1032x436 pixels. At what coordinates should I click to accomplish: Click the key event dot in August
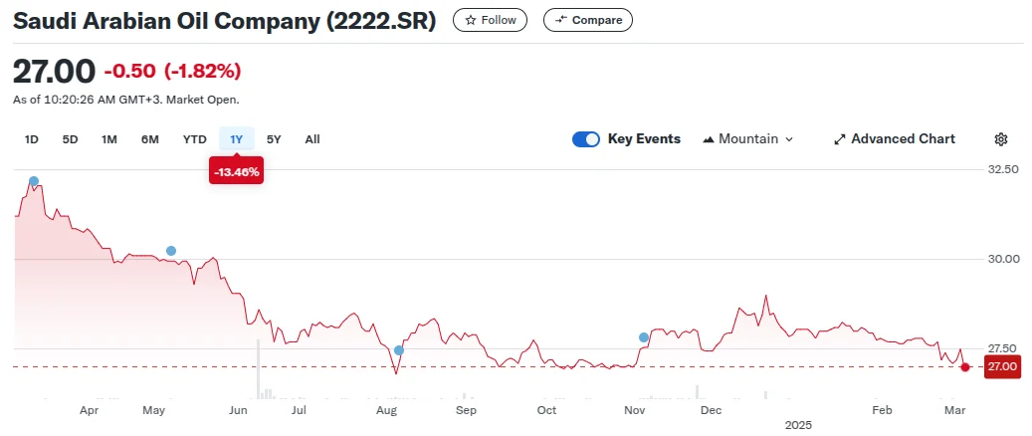click(399, 349)
